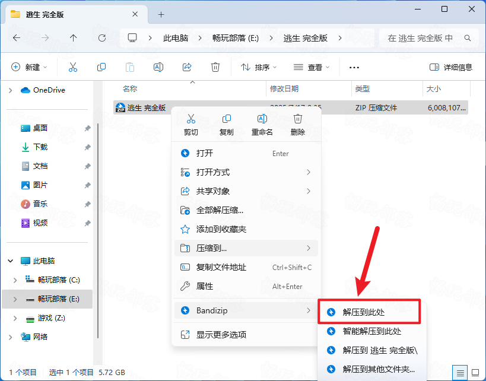The height and width of the screenshot is (381, 486).
Task: Click the Rename icon in the toolbar
Action: pyautogui.click(x=158, y=67)
